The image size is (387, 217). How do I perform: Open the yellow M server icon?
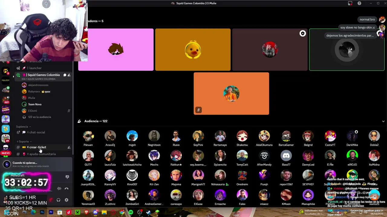[x=6, y=71]
